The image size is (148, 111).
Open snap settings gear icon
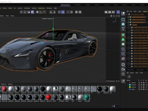coord(54,12)
